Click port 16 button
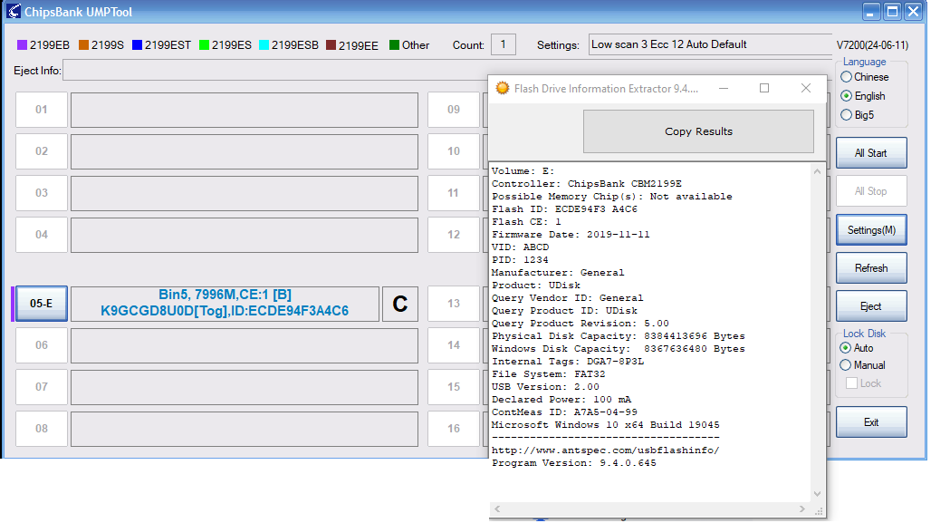The image size is (950, 523). pyautogui.click(x=454, y=429)
